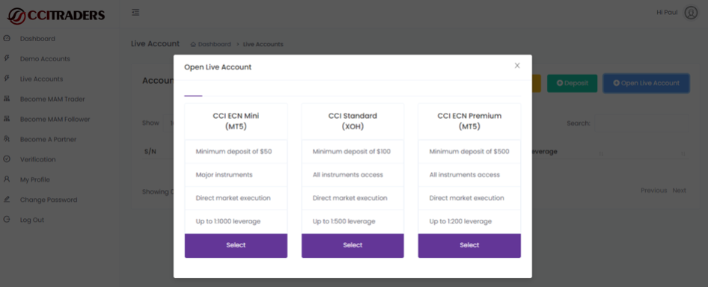Click 'Up to 1:200 leverage' text
The width and height of the screenshot is (708, 287).
460,221
